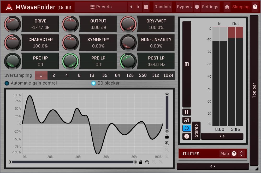Open the vertical Toolbar panel
This screenshot has height=173, width=261.
pyautogui.click(x=254, y=90)
